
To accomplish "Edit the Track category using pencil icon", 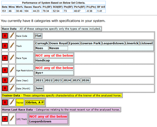I will (12, 46).
